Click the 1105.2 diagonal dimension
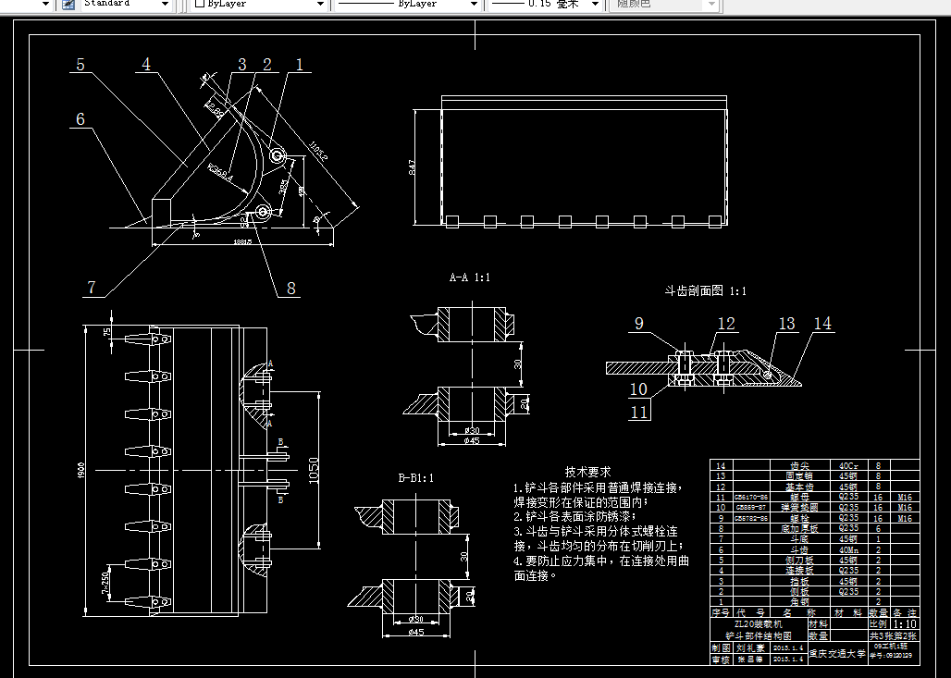The width and height of the screenshot is (951, 678). click(x=318, y=152)
